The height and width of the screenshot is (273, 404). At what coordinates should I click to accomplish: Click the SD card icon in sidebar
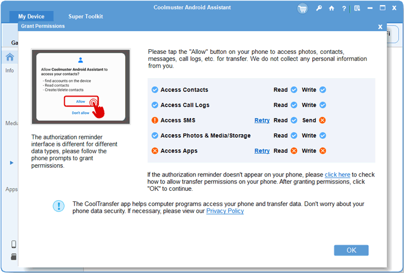pyautogui.click(x=14, y=257)
